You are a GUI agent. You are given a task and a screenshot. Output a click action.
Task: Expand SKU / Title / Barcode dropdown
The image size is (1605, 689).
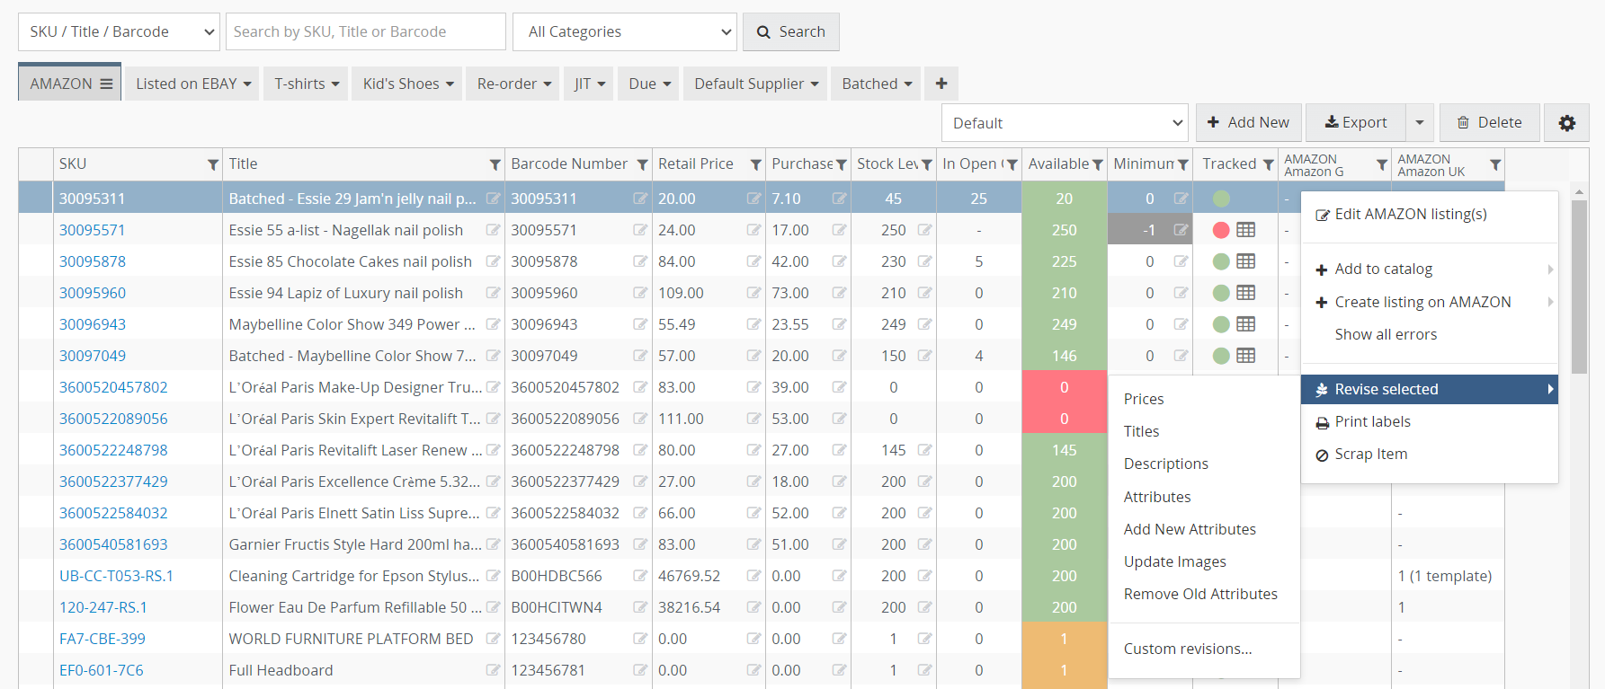coord(119,31)
